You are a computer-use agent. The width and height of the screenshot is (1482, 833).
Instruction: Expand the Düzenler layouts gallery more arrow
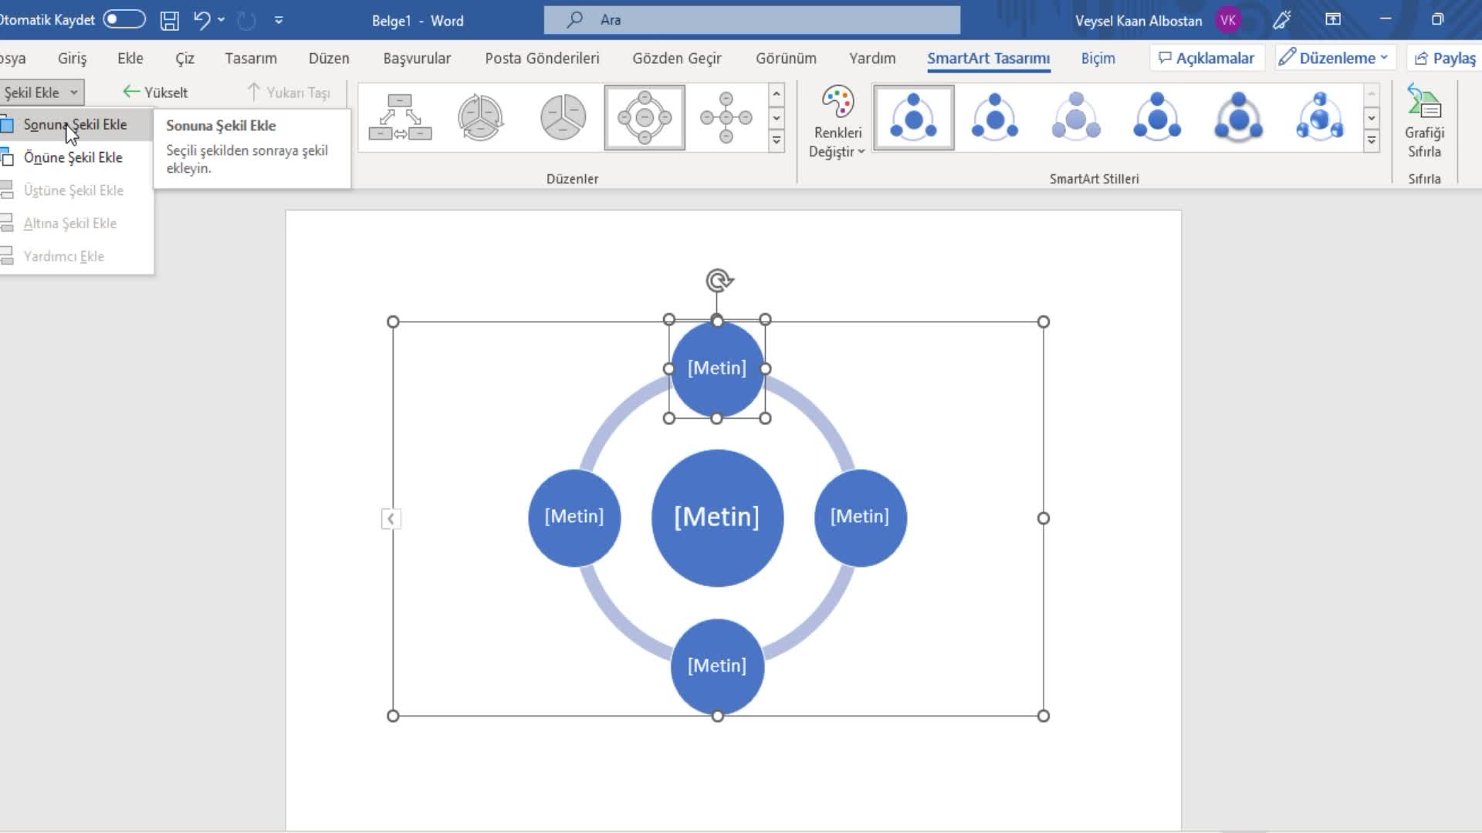[777, 140]
